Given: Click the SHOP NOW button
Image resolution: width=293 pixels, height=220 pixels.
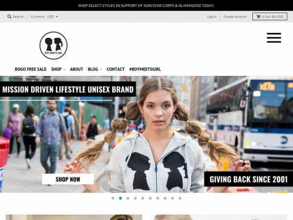Looking at the screenshot, I should click(68, 179).
